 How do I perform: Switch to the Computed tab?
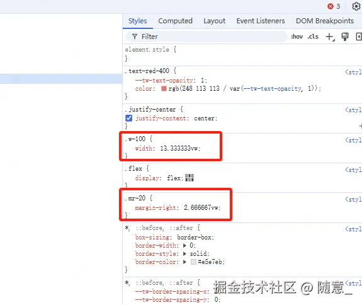click(x=175, y=21)
